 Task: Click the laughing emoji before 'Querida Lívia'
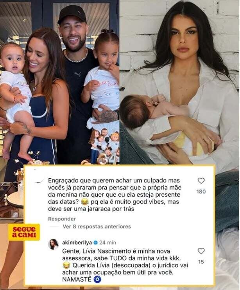(66, 266)
